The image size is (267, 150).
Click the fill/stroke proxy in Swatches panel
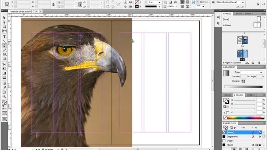(x=225, y=127)
